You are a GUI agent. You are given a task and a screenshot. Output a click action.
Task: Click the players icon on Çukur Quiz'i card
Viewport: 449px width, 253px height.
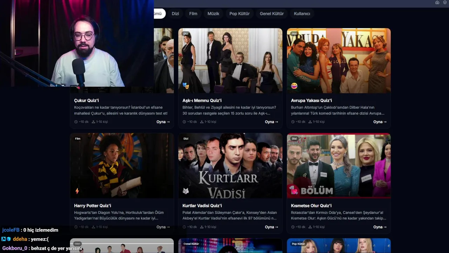tap(93, 122)
